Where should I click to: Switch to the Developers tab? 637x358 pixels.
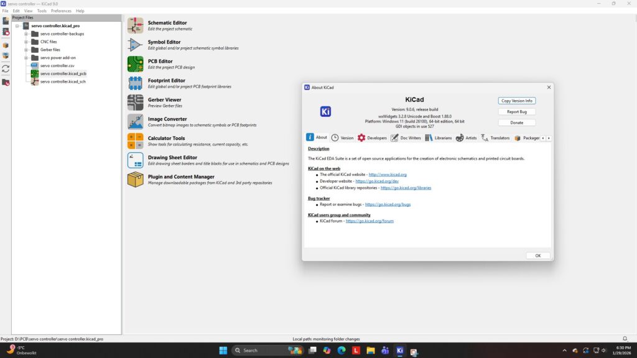point(372,137)
